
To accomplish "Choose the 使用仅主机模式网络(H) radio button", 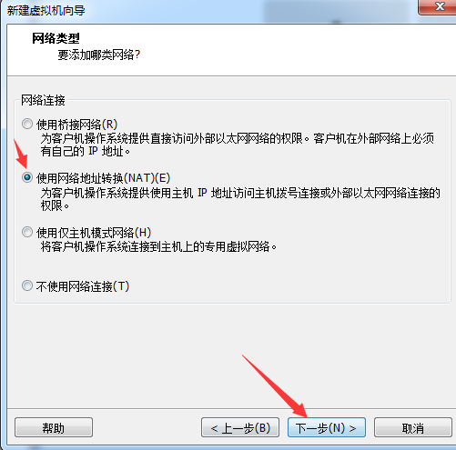I will click(x=27, y=232).
